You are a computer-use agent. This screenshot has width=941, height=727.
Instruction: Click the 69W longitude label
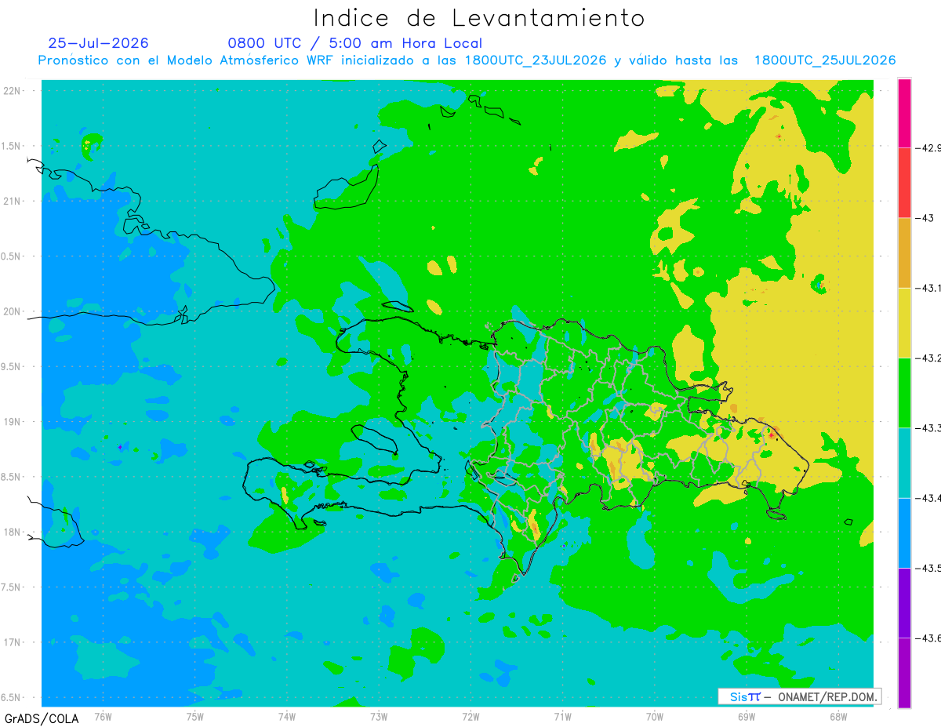tap(747, 716)
